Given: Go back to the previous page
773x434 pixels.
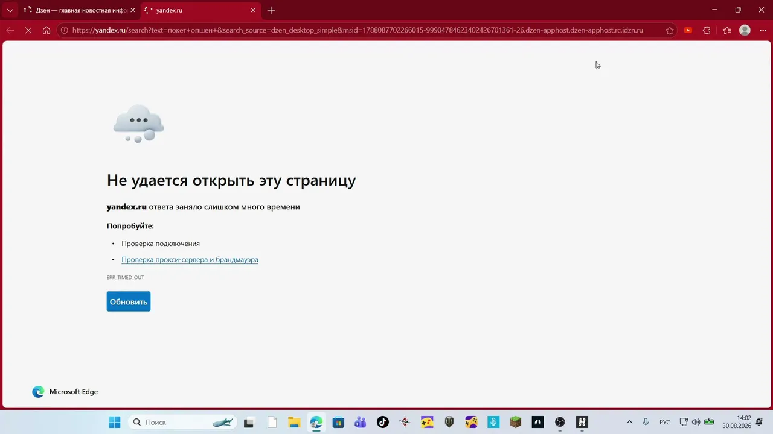Looking at the screenshot, I should tap(10, 30).
